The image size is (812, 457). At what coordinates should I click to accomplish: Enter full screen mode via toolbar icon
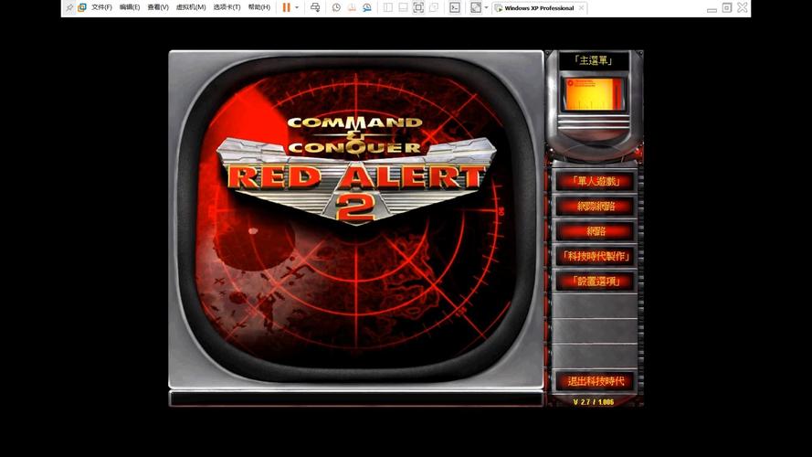tap(418, 7)
